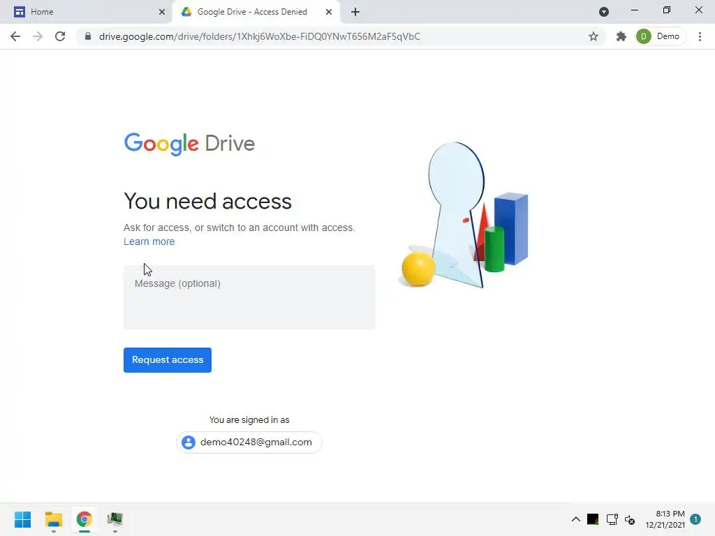Minimize the Chrome window
Image resolution: width=715 pixels, height=536 pixels.
click(634, 10)
